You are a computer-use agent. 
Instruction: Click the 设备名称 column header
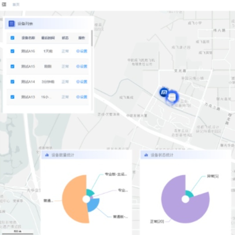click(28, 38)
